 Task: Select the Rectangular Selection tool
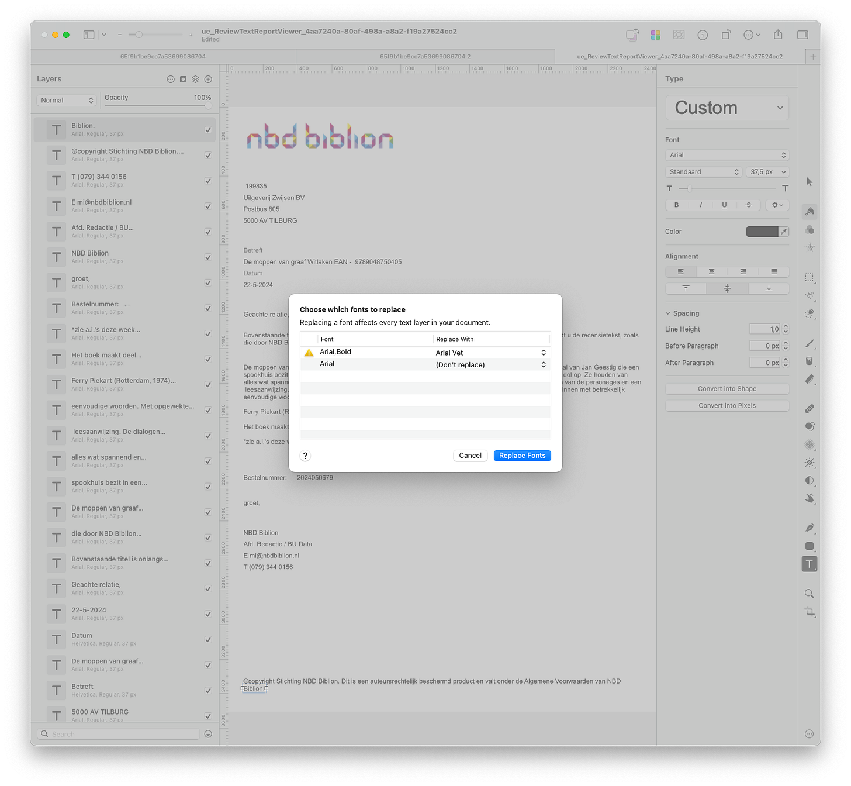coord(810,277)
